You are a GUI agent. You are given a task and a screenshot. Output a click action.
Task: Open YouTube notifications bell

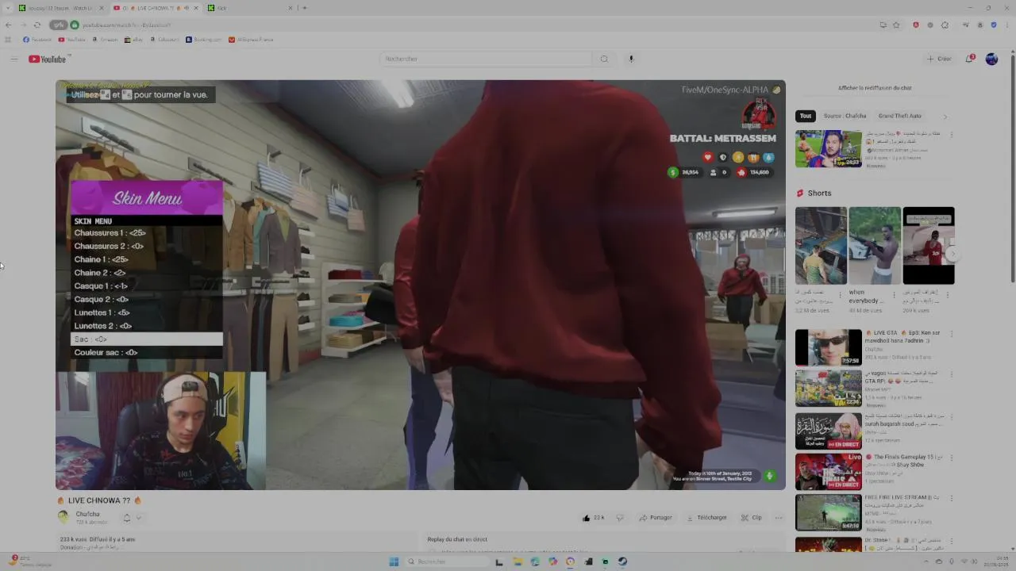click(970, 59)
